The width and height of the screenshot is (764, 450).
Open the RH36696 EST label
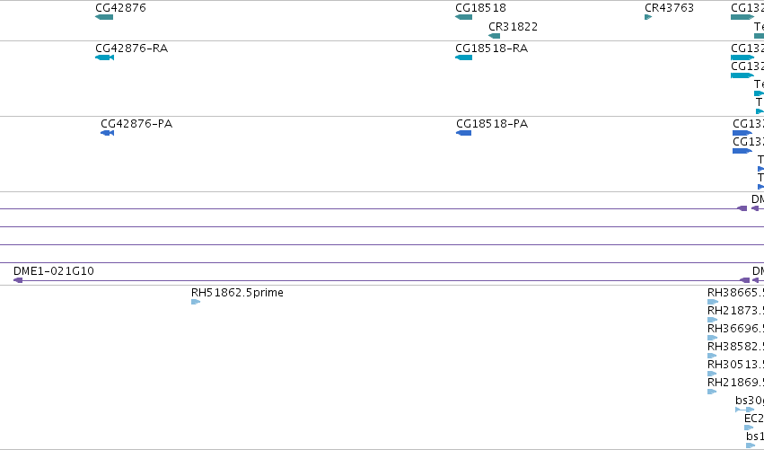tap(736, 329)
